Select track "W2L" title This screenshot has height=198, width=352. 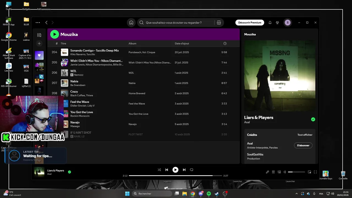coord(73,71)
